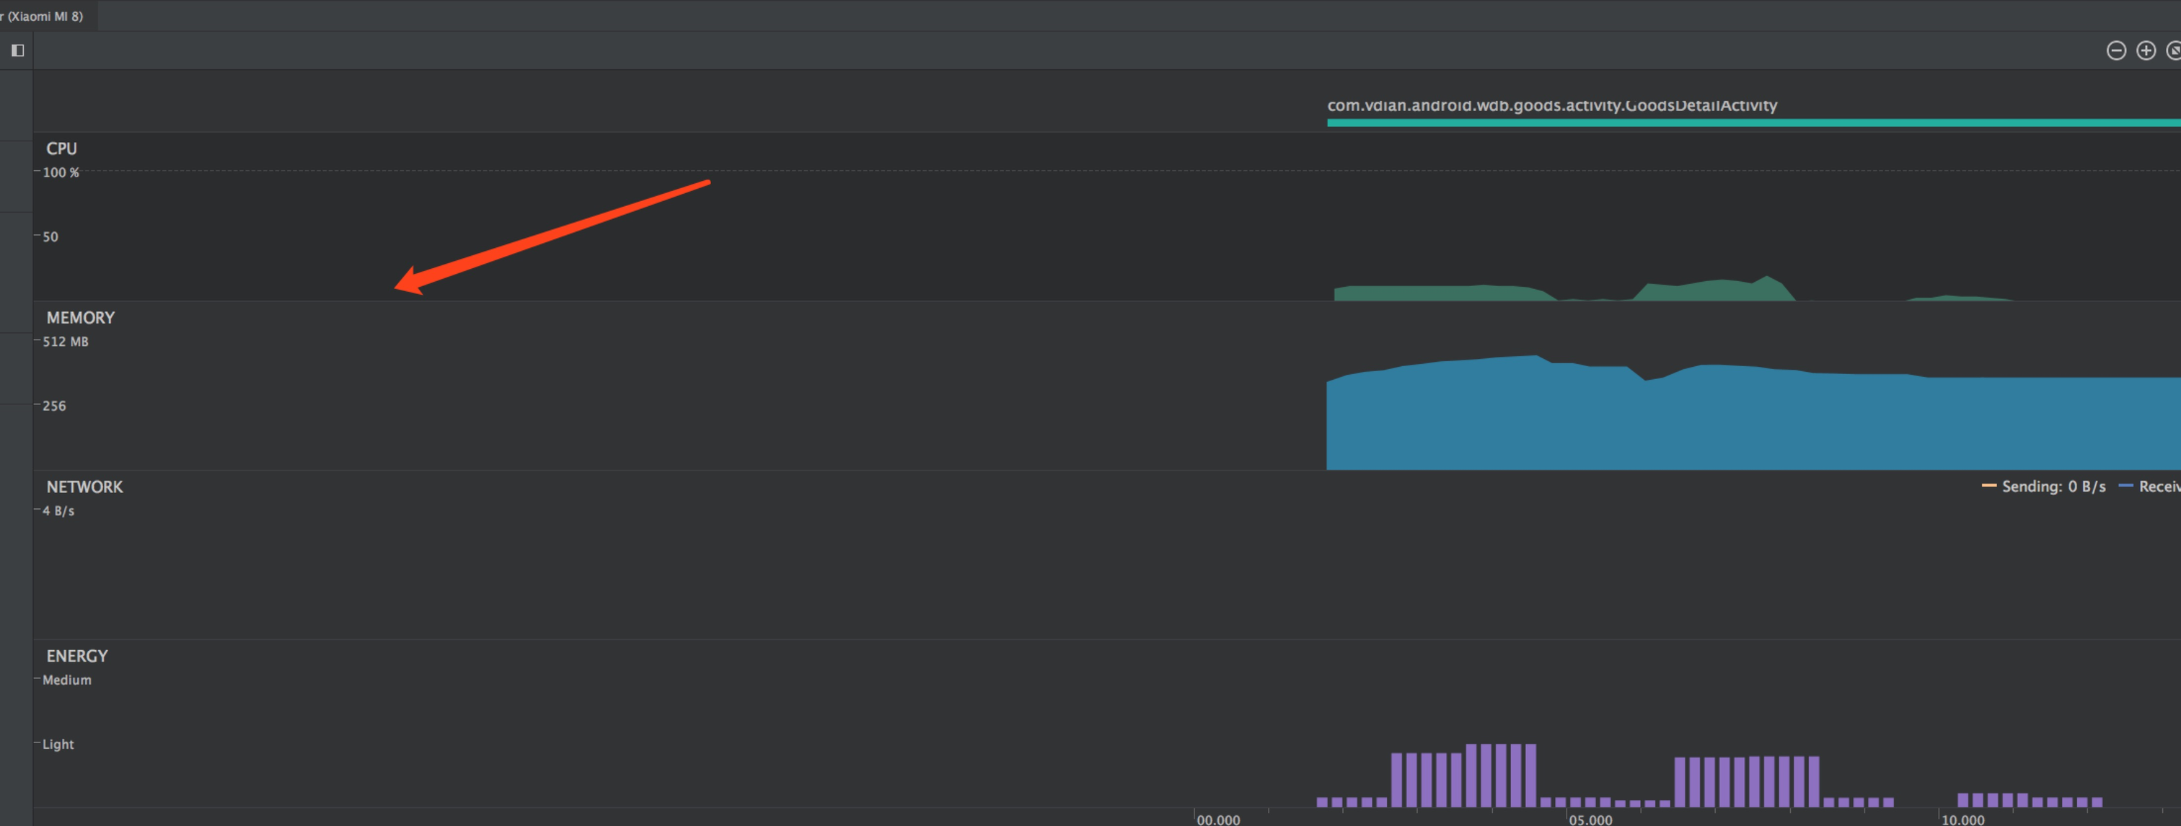2181x826 pixels.
Task: Open the CPU profiler section
Action: point(61,149)
